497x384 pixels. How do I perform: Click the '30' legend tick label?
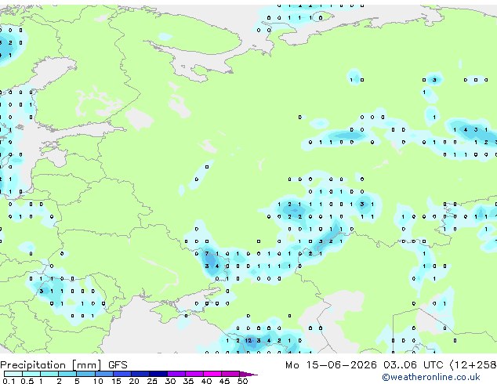coord(170,381)
